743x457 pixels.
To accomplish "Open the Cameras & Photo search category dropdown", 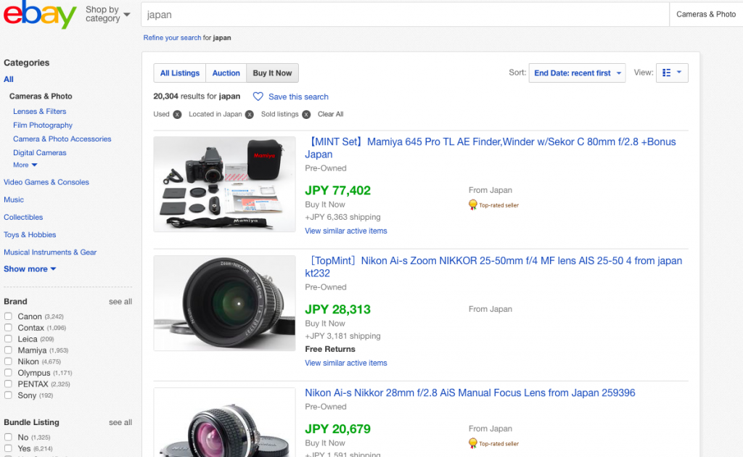I will point(706,15).
